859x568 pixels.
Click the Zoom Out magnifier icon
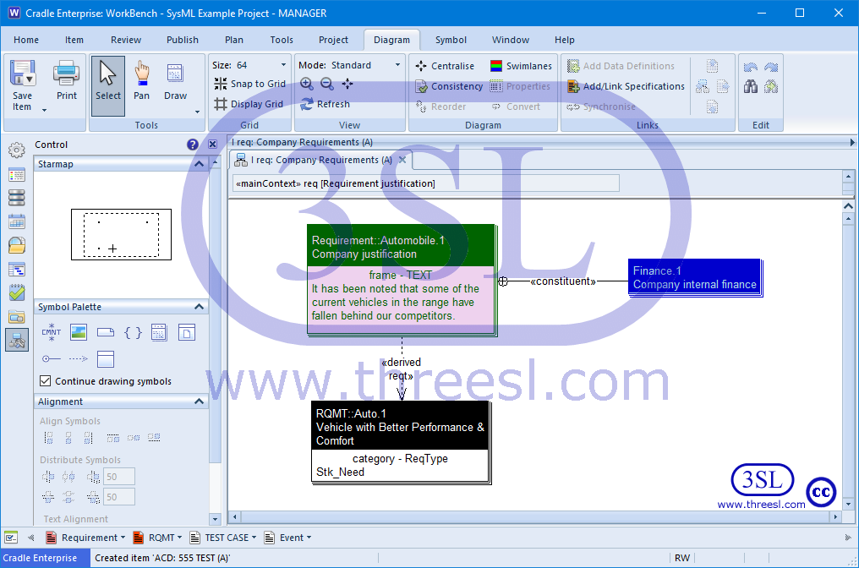(x=327, y=84)
